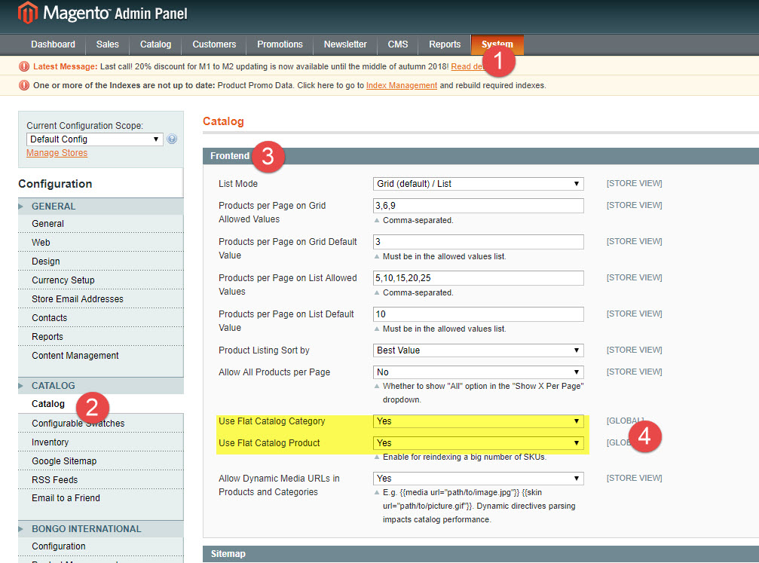Screen dimensions: 759x563
Task: Click the Manage Stores link
Action: click(x=57, y=152)
